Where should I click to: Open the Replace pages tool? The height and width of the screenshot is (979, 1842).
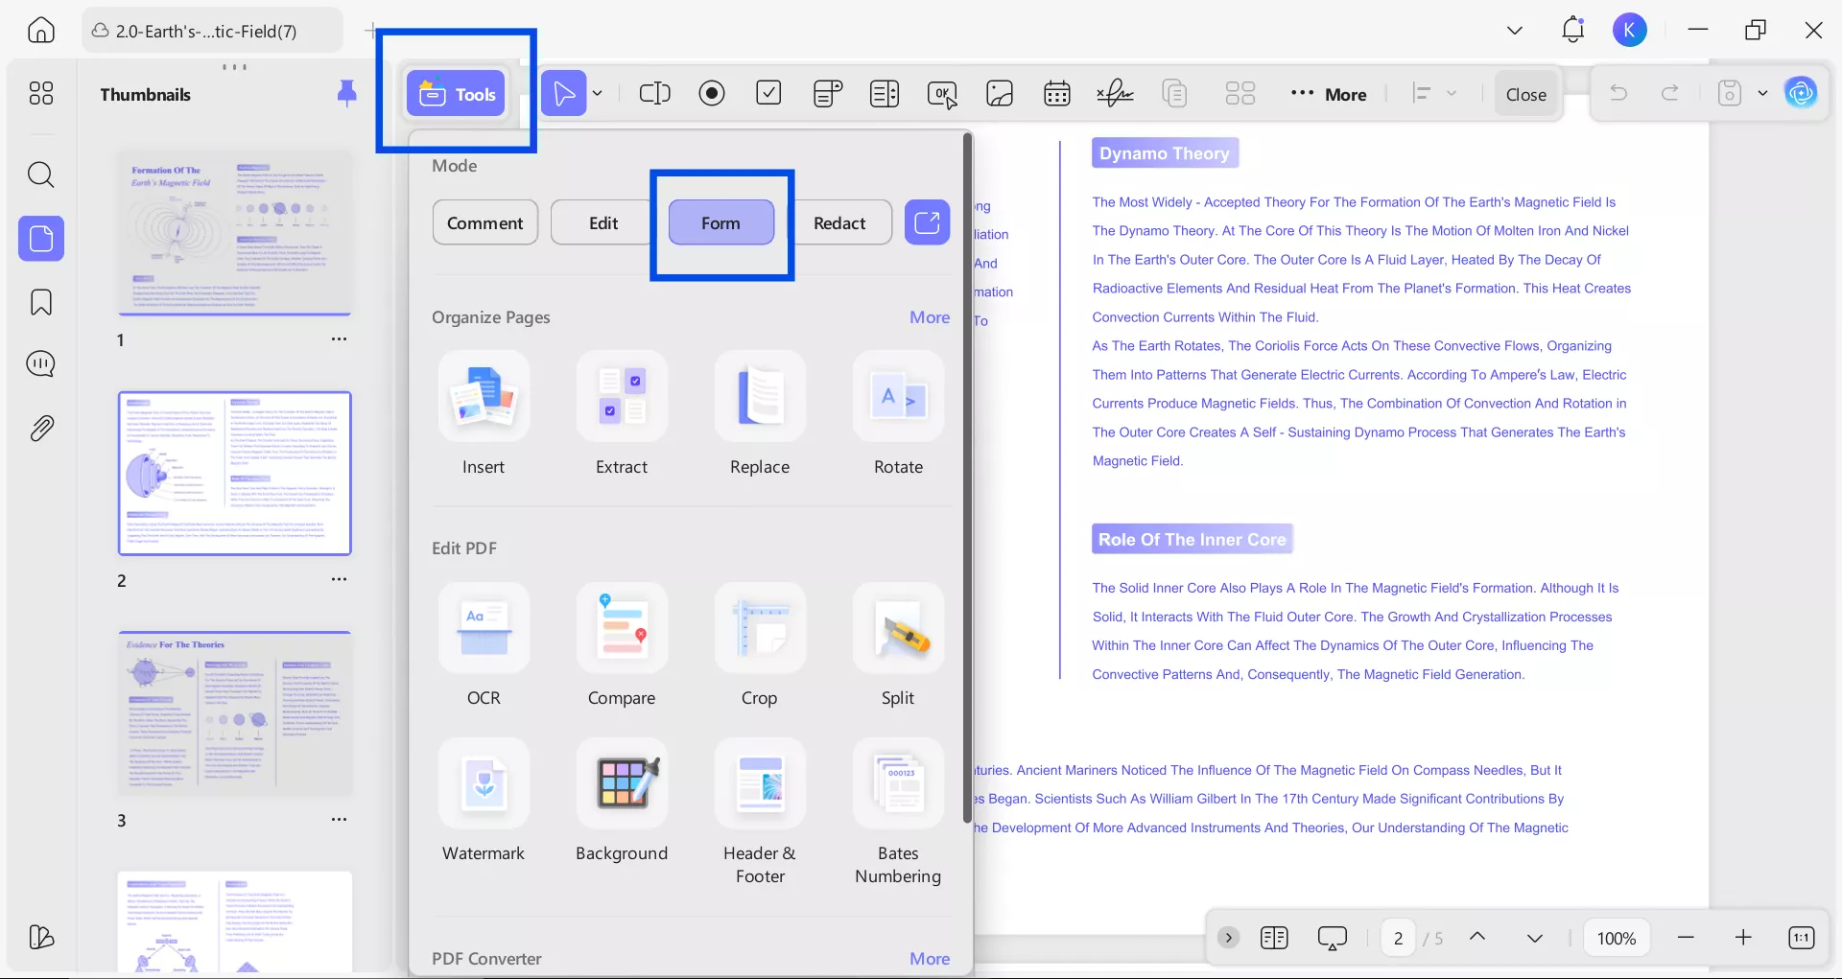[760, 413]
